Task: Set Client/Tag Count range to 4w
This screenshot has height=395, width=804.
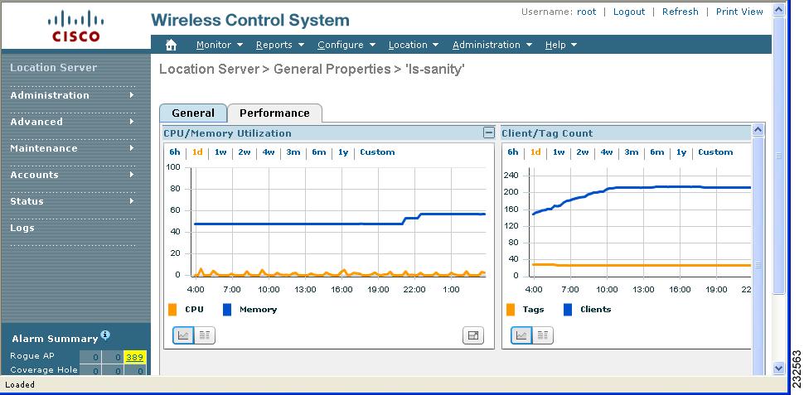Action: 607,152
